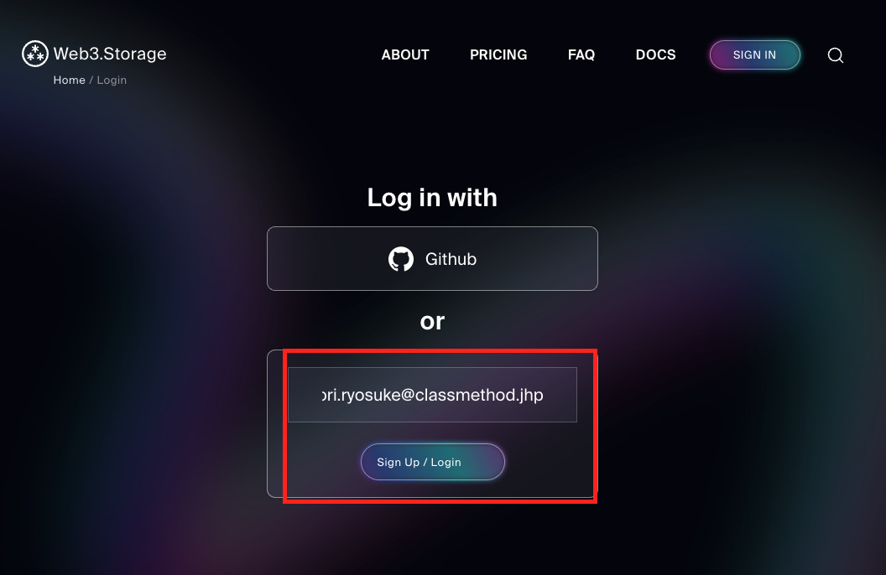Screen dimensions: 886x575
Task: Open the DOCS page from the header
Action: (655, 54)
